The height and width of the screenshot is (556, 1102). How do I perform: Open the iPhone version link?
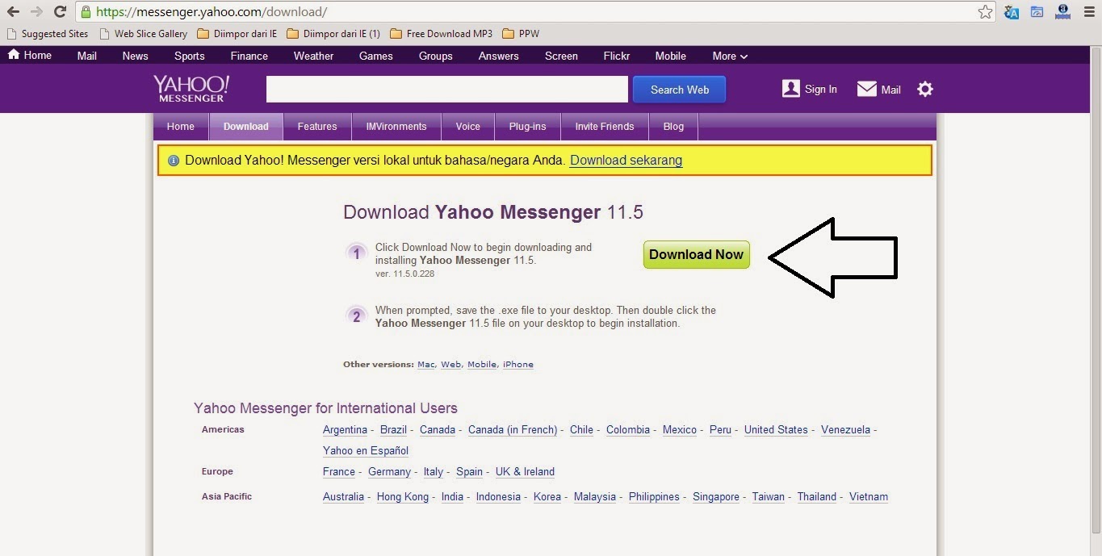(x=518, y=365)
